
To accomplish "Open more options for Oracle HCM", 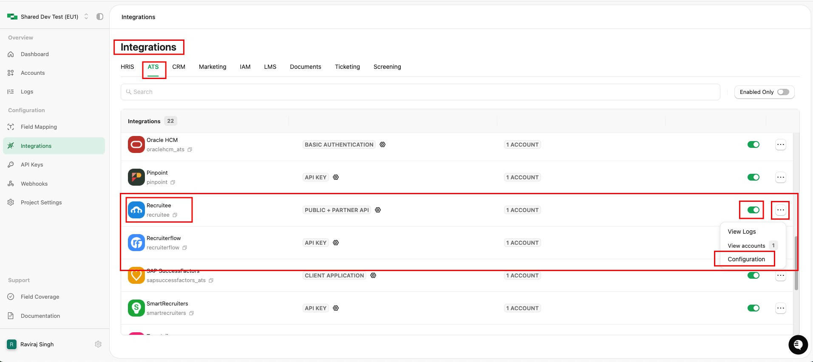I will [x=781, y=144].
